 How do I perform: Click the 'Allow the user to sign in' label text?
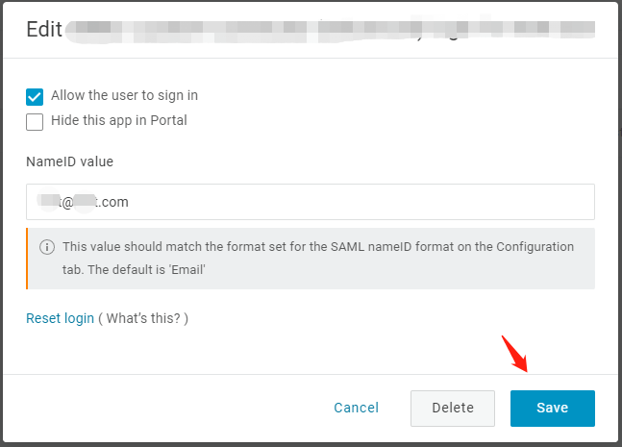[x=124, y=95]
